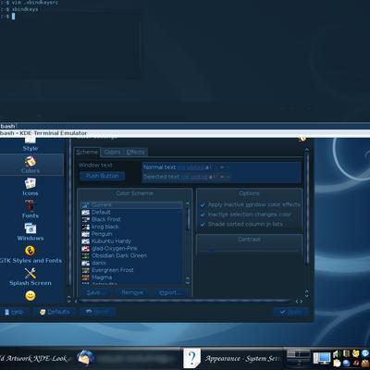The height and width of the screenshot is (370, 370).
Task: Click the Normal text preview label
Action: coord(159,167)
